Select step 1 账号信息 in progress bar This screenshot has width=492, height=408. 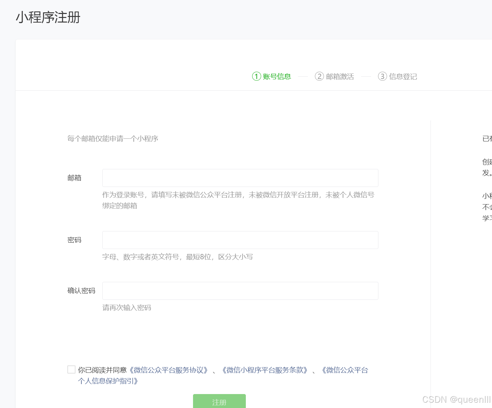[x=271, y=77]
